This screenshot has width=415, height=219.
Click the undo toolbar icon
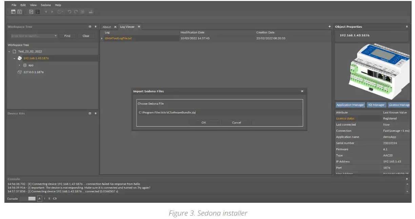point(70,12)
